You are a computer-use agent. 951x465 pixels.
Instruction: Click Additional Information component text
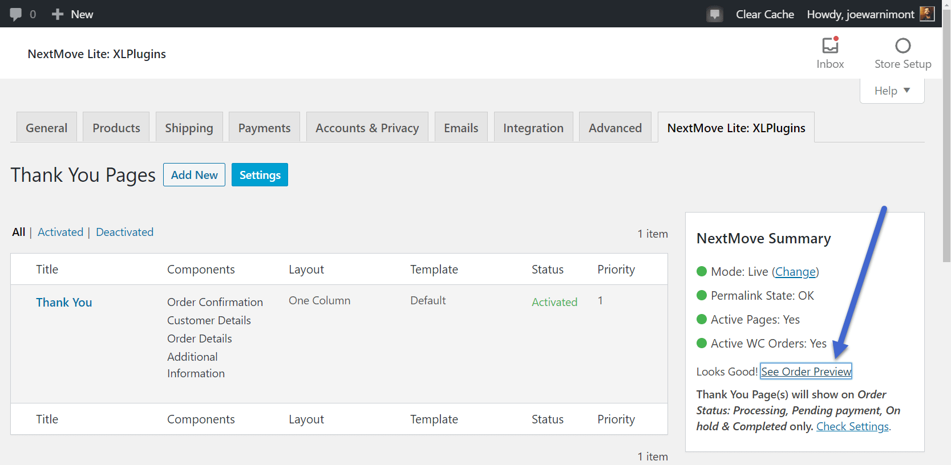[x=196, y=365]
